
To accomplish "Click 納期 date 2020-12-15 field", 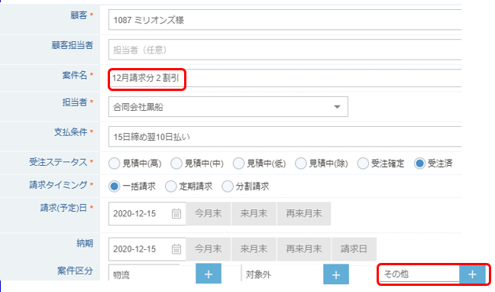I will 147,249.
